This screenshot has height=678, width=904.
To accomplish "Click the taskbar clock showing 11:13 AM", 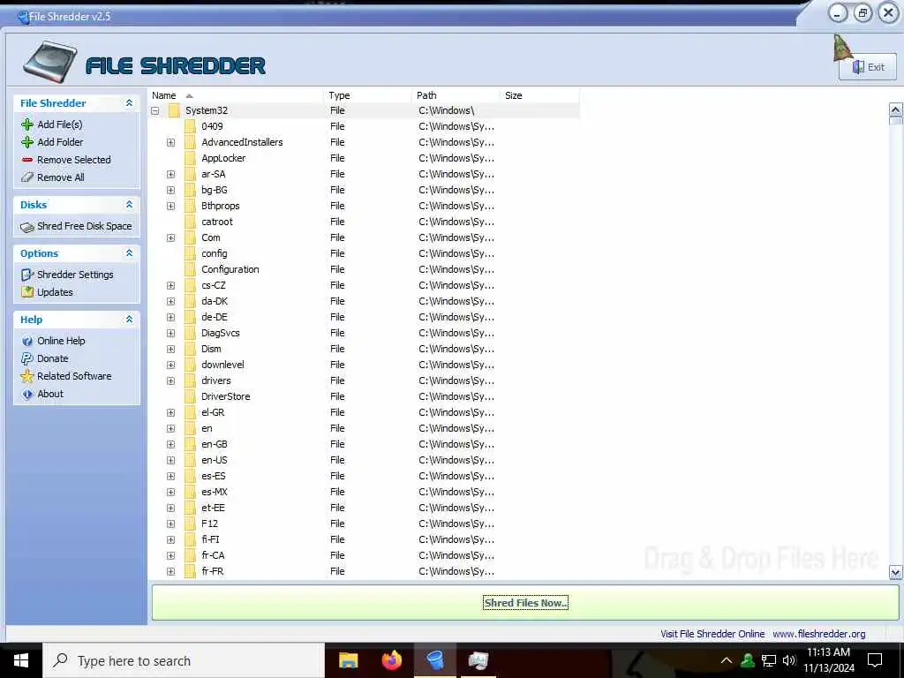I will 828,660.
